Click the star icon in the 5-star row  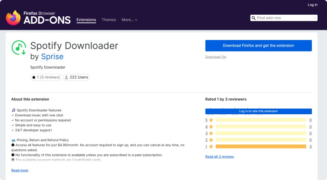[211, 120]
